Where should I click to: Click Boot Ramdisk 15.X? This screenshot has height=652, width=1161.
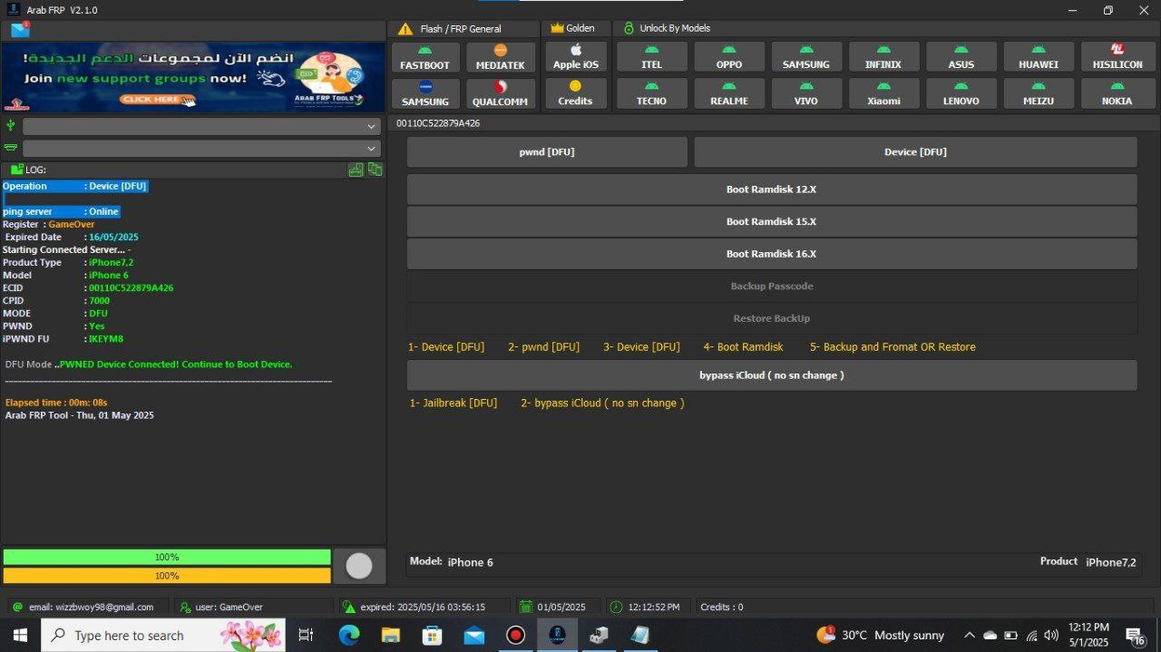coord(772,221)
